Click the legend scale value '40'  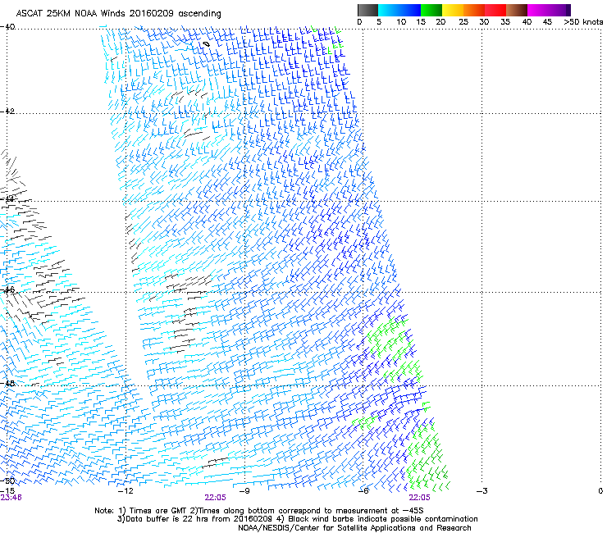(x=527, y=22)
